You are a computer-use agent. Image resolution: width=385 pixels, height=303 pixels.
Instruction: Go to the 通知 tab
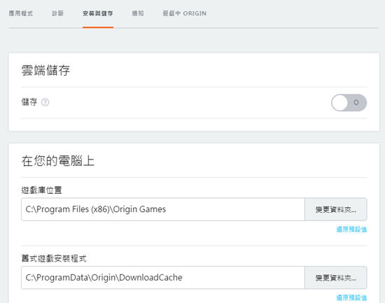tap(138, 13)
